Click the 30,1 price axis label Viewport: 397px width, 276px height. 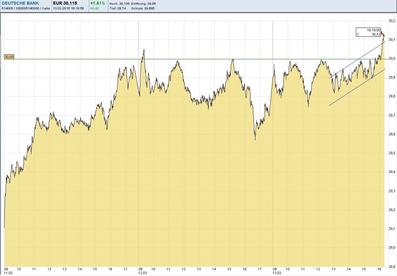pos(392,40)
